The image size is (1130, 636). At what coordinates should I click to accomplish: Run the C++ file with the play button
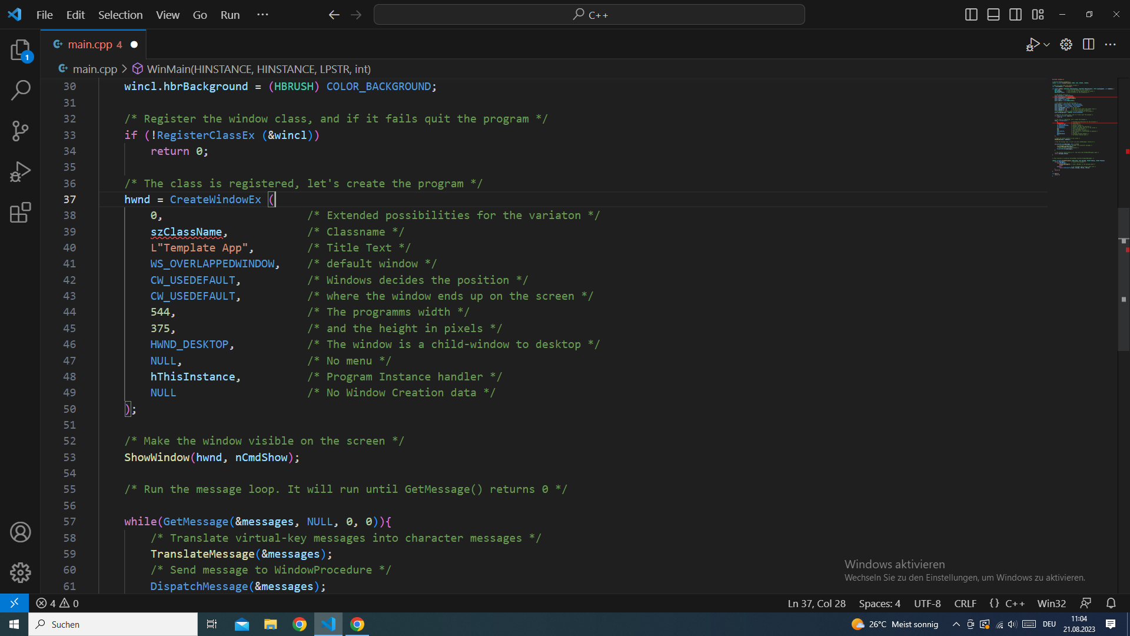point(1033,44)
